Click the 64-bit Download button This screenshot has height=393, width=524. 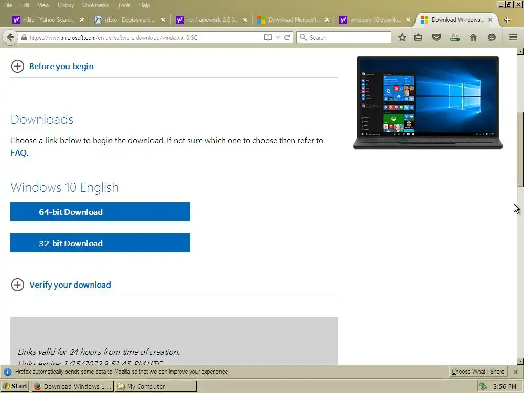100,211
